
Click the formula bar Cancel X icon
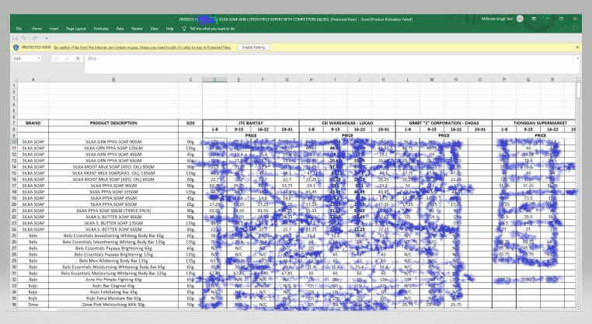tap(56, 58)
